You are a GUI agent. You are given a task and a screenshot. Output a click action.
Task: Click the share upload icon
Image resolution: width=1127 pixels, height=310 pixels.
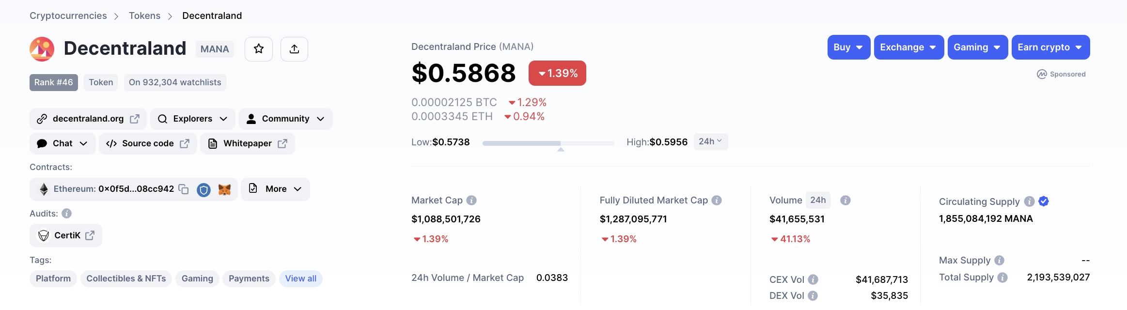(x=294, y=49)
